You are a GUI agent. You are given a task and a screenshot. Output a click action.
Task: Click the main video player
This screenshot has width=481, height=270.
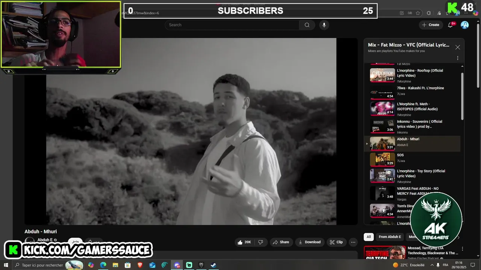coord(191,131)
